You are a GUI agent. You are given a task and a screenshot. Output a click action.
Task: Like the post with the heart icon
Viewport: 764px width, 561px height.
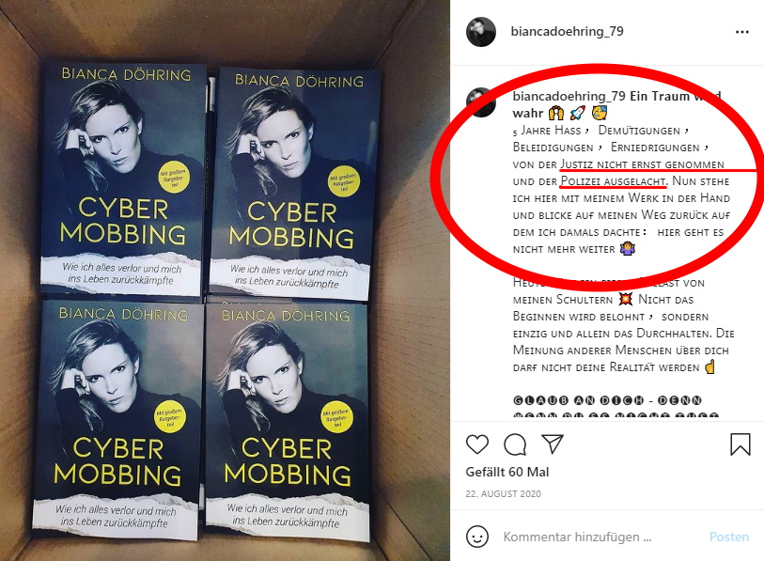[x=477, y=444]
